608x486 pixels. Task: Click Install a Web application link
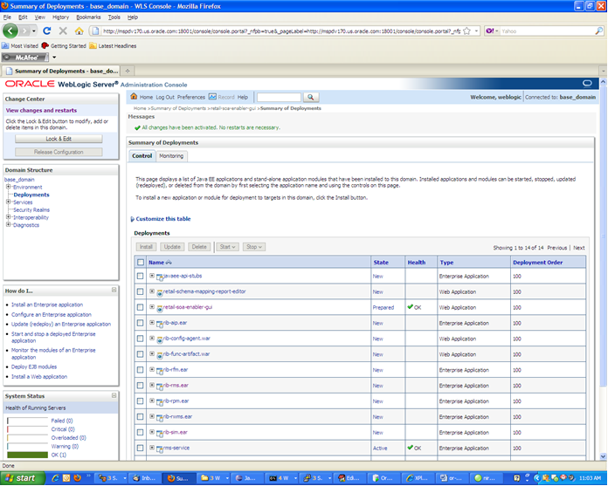[39, 376]
